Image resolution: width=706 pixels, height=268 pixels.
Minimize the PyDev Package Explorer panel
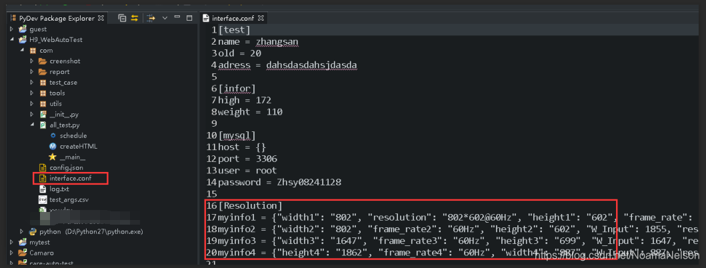click(177, 18)
